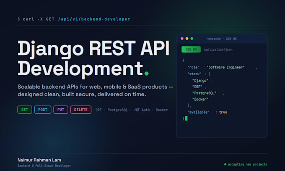Click "Docker" in the JSON stack array

[200, 100]
